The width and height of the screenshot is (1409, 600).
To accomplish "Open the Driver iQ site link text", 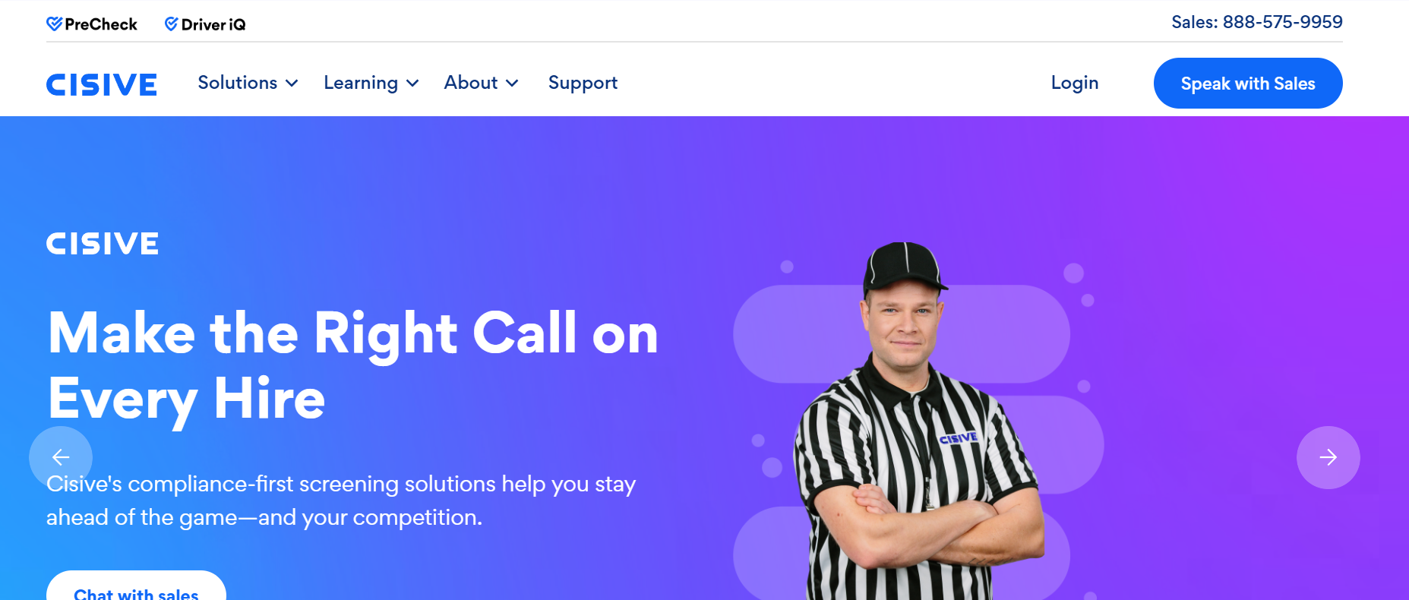I will coord(213,24).
